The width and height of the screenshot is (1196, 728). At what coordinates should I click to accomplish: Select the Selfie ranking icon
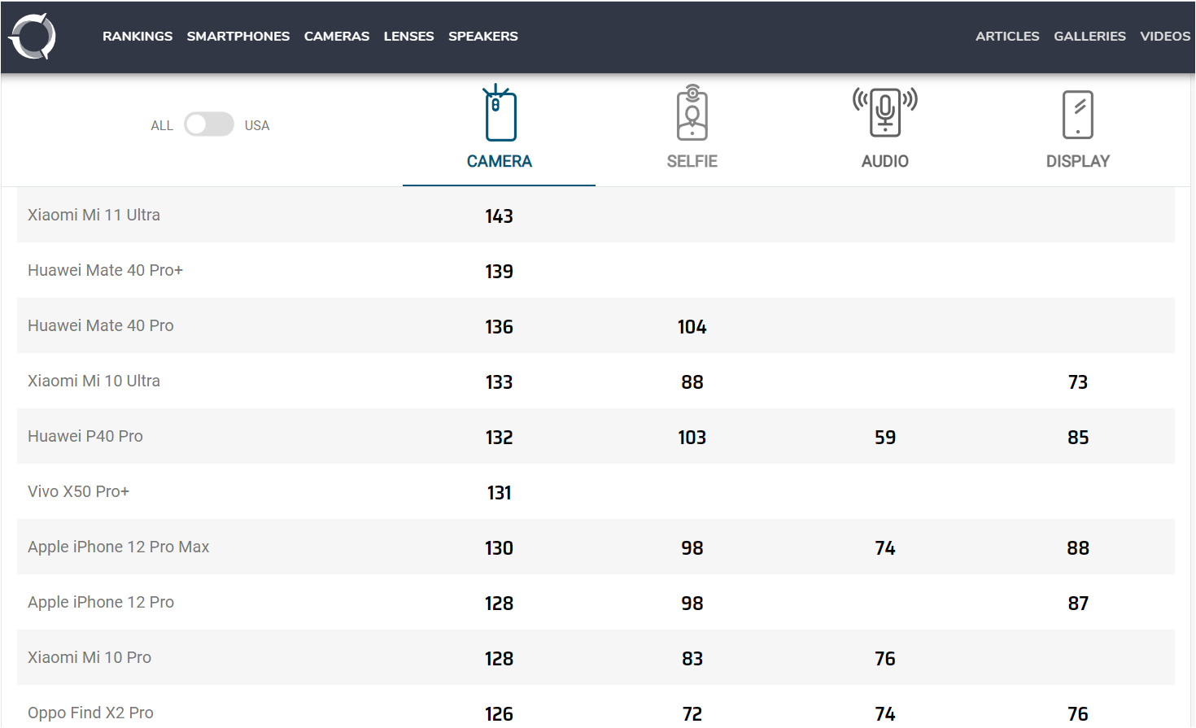(x=692, y=113)
